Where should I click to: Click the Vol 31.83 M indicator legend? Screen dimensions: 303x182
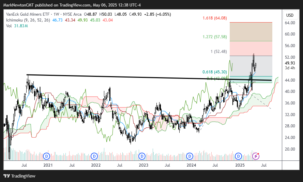17,26
